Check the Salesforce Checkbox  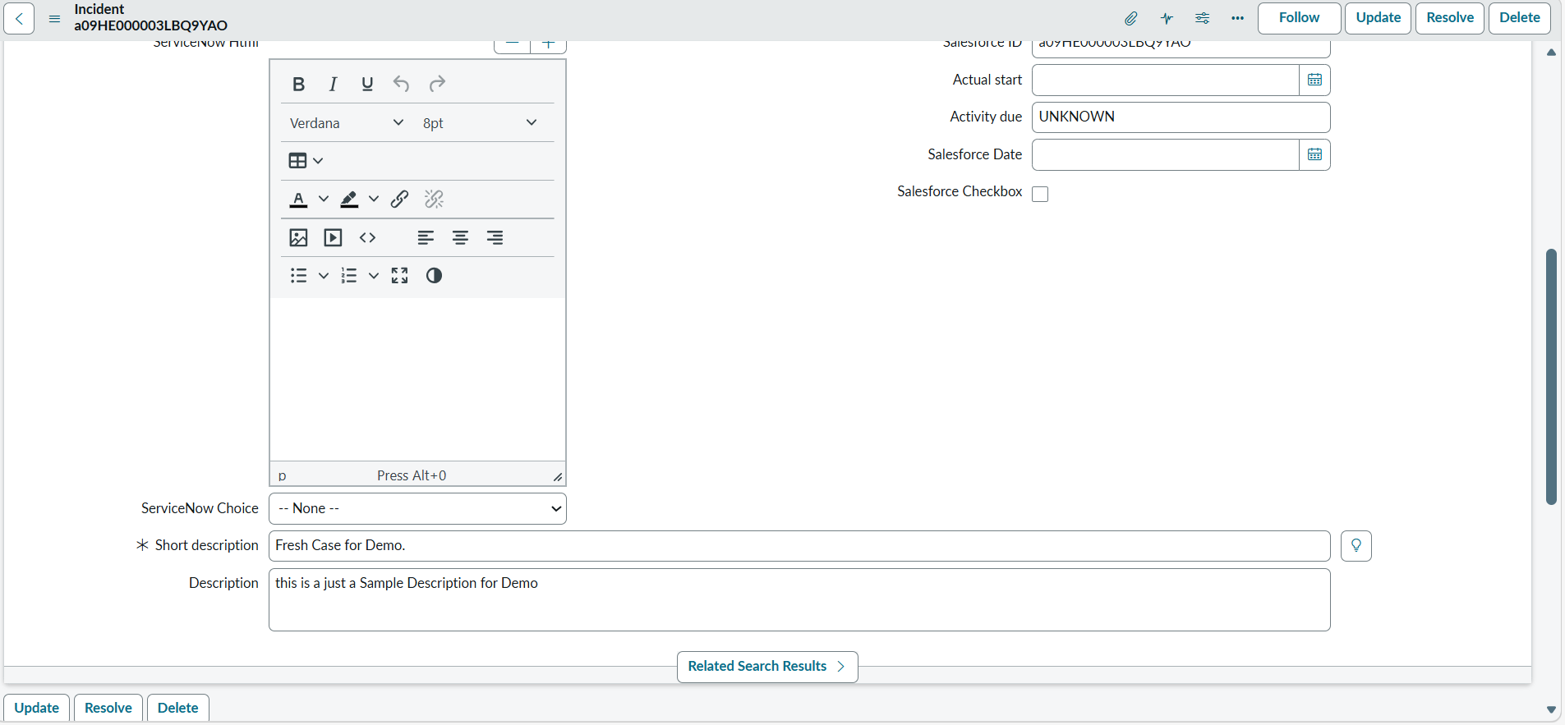[1040, 194]
